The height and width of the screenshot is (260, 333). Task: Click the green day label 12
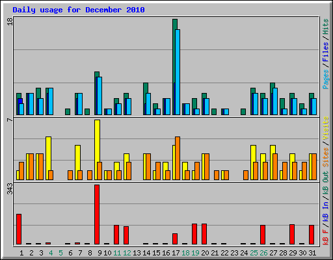[127, 253]
